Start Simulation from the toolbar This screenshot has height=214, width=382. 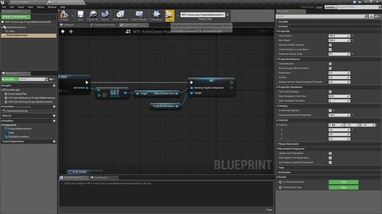pyautogui.click(x=156, y=15)
